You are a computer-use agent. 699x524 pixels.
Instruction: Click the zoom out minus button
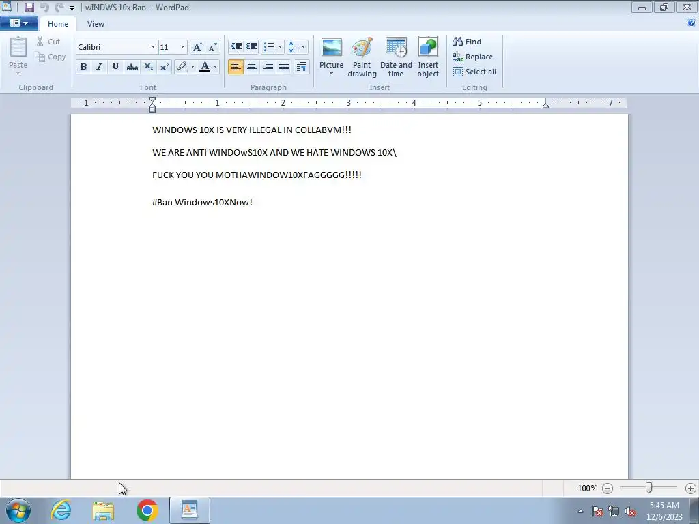(x=607, y=489)
